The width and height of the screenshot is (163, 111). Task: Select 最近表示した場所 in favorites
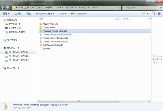(15, 32)
